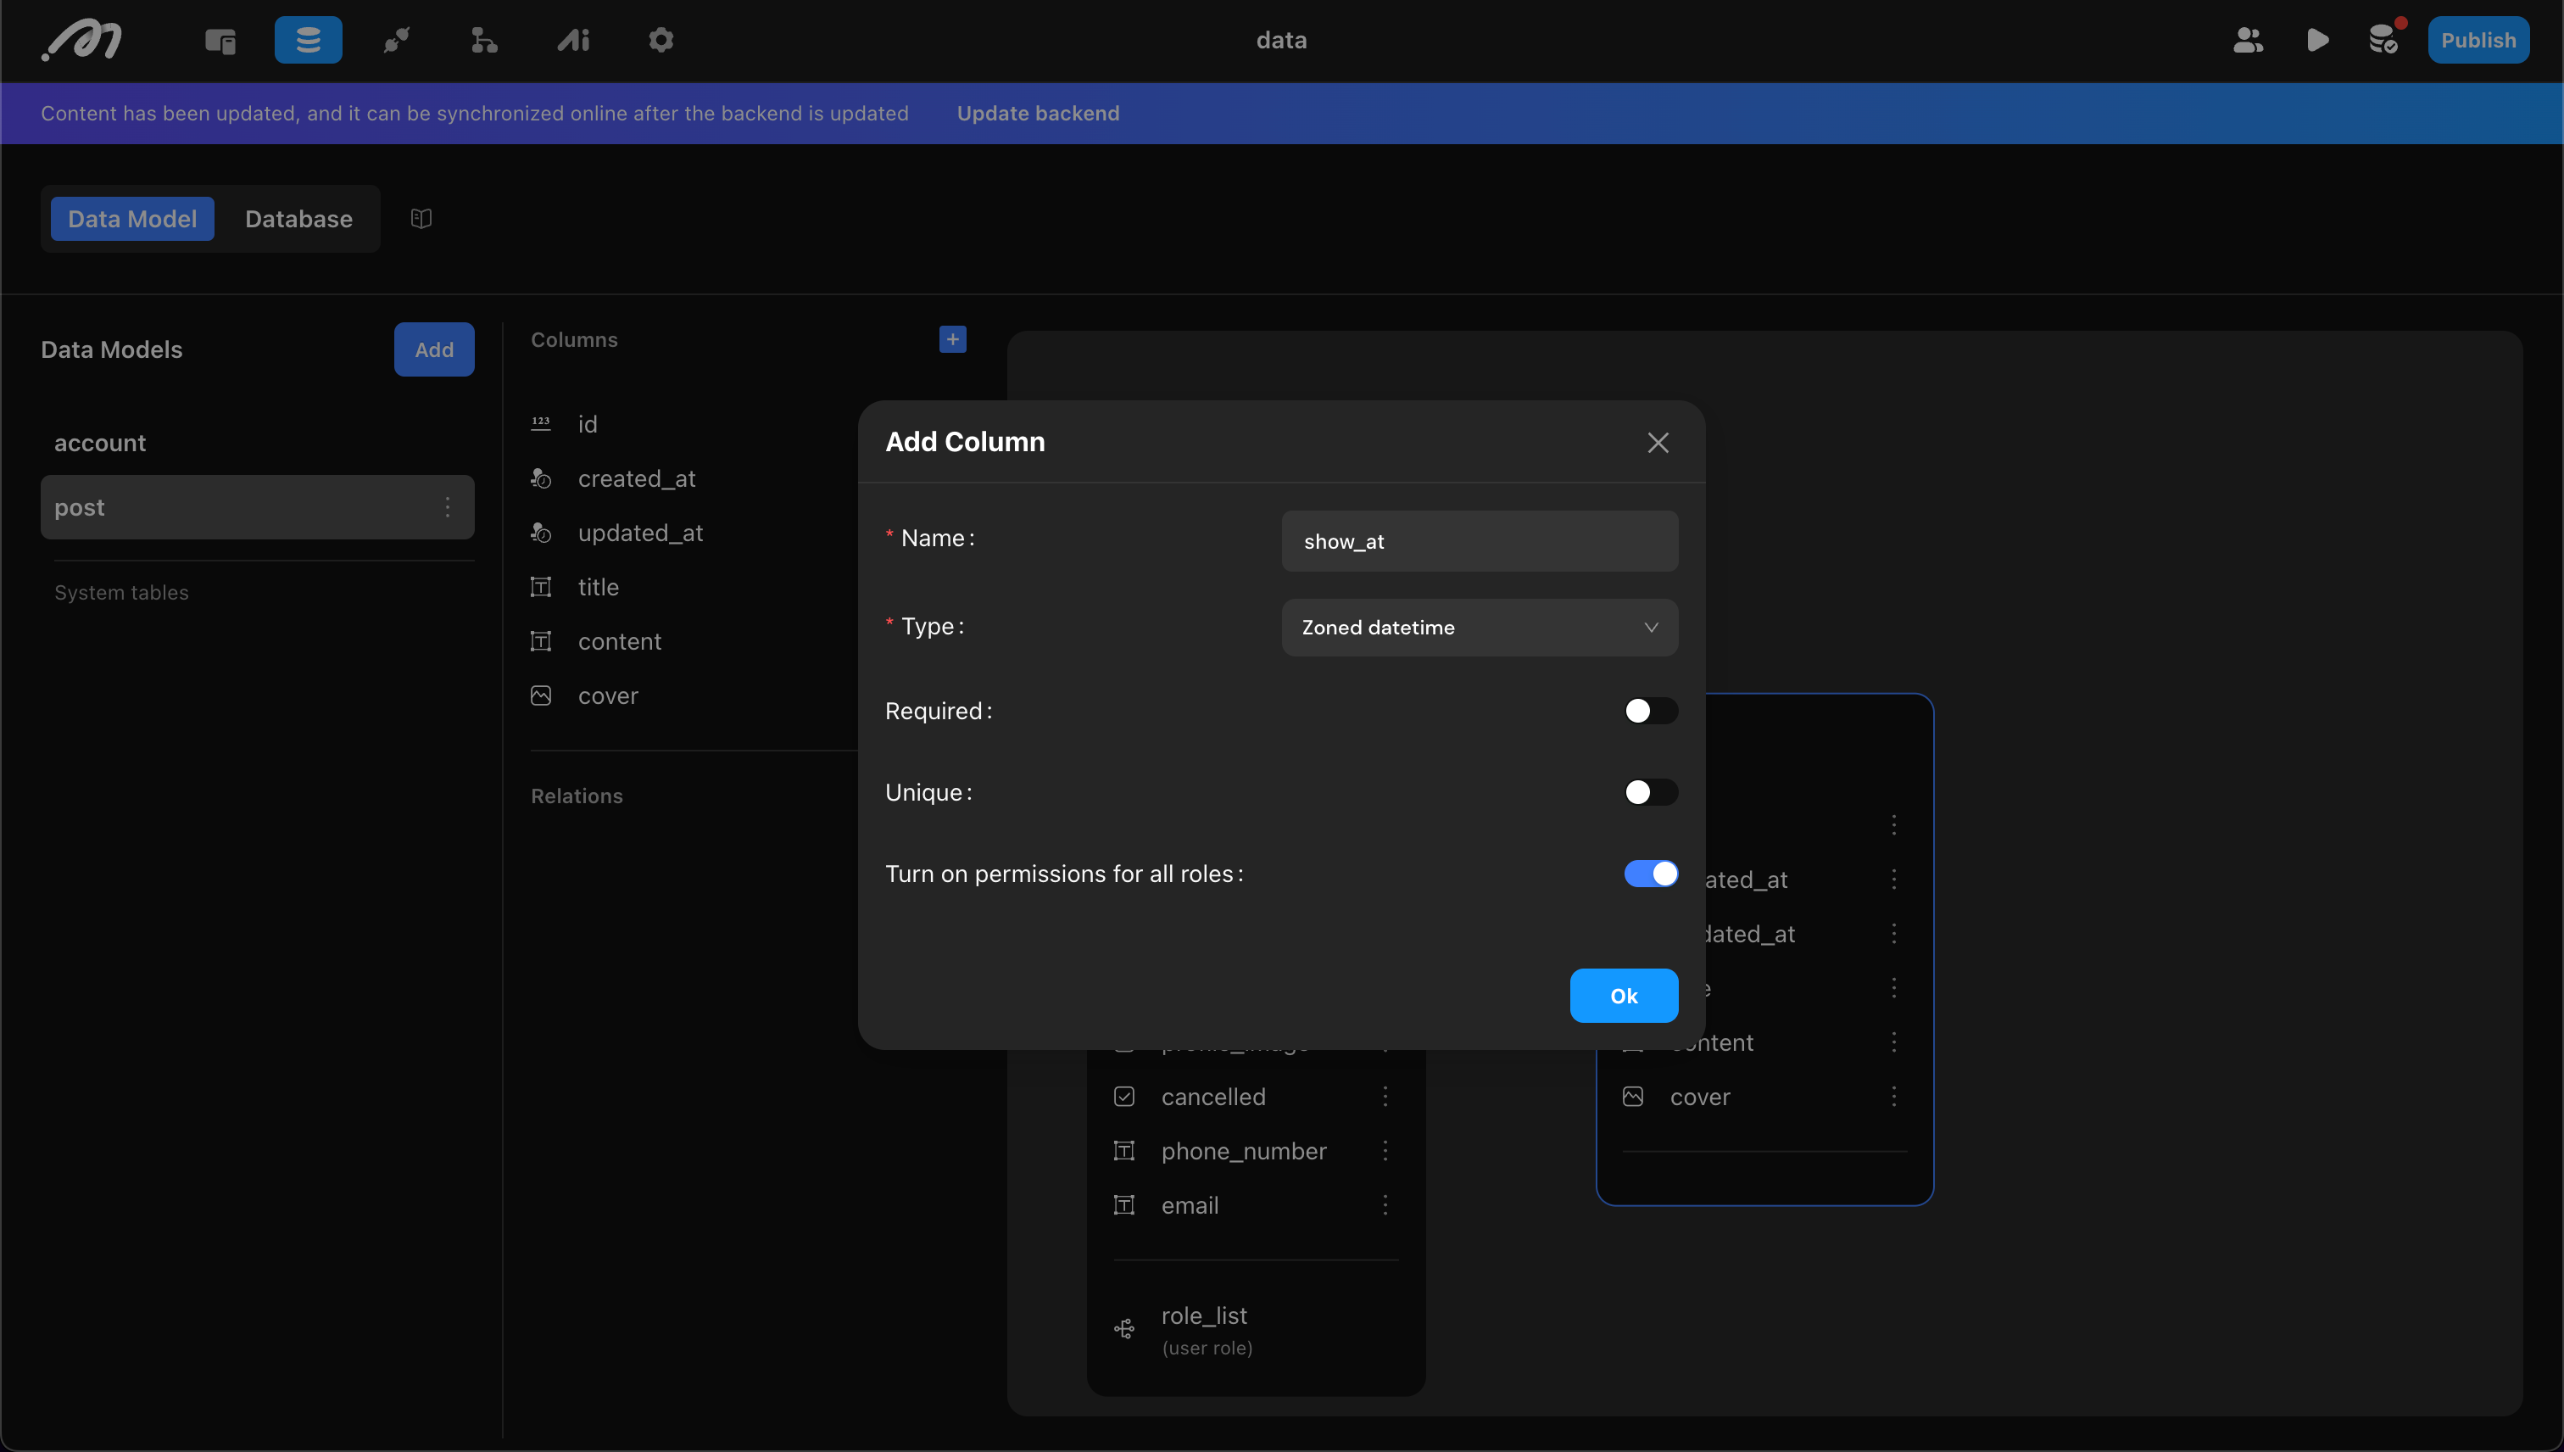The height and width of the screenshot is (1452, 2564).
Task: Click role_list relation in diagram
Action: click(x=1204, y=1316)
